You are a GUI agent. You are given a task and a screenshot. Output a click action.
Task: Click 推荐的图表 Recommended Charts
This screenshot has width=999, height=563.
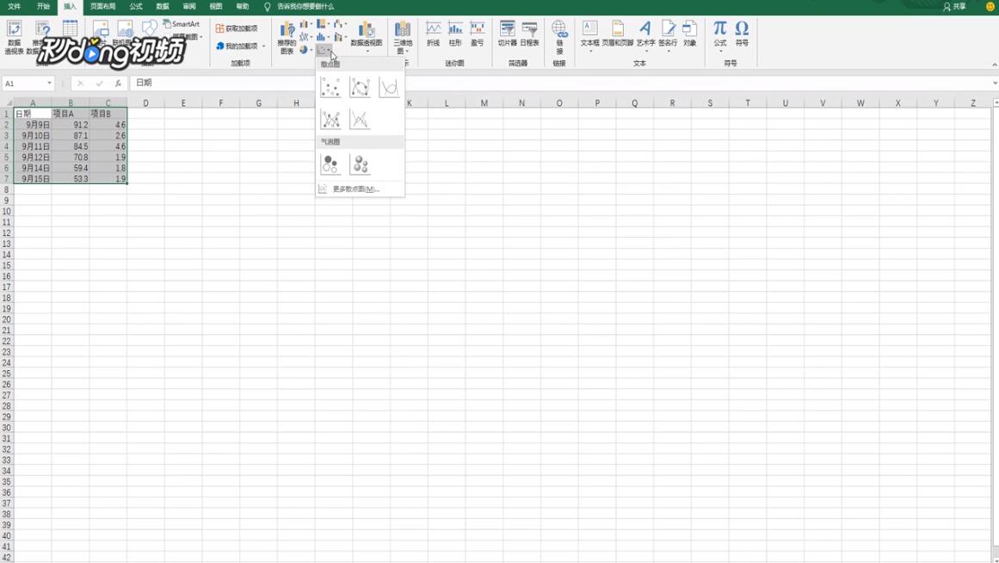pyautogui.click(x=287, y=37)
